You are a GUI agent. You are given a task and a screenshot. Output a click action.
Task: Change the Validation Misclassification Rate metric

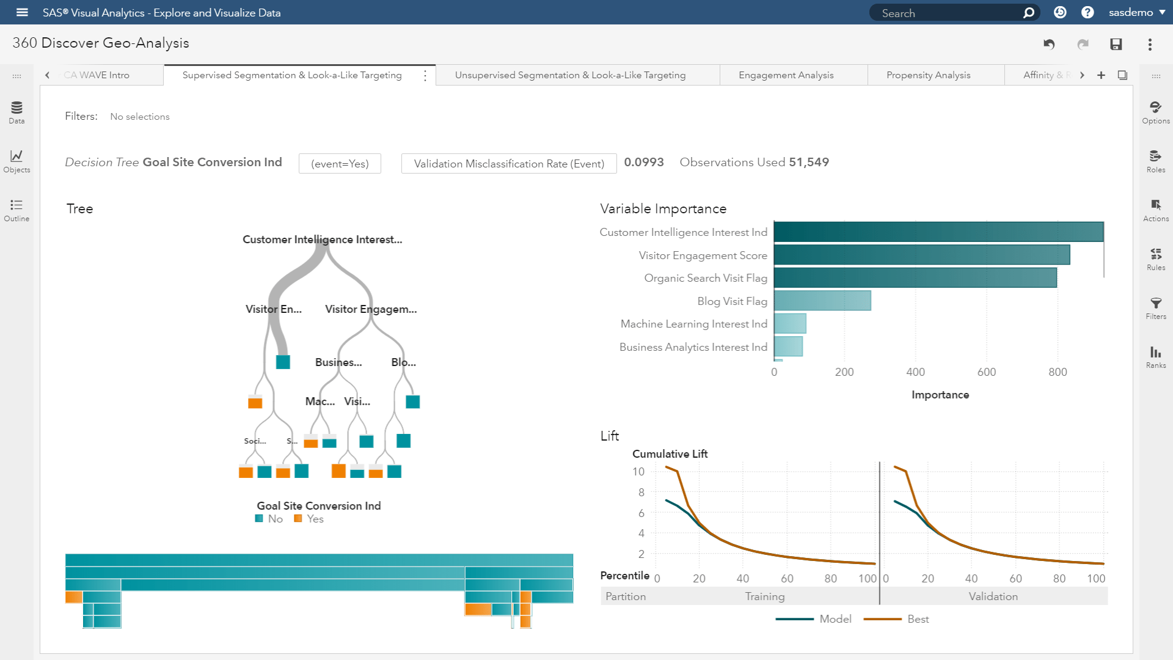click(x=508, y=163)
